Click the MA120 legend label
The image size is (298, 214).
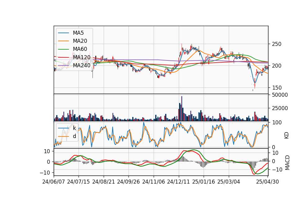coord(82,57)
